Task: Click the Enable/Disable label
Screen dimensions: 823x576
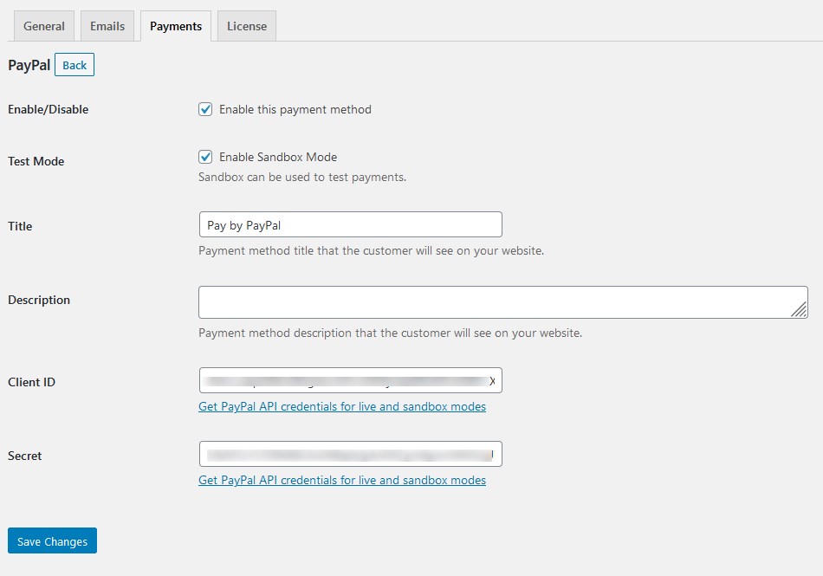Action: point(49,109)
